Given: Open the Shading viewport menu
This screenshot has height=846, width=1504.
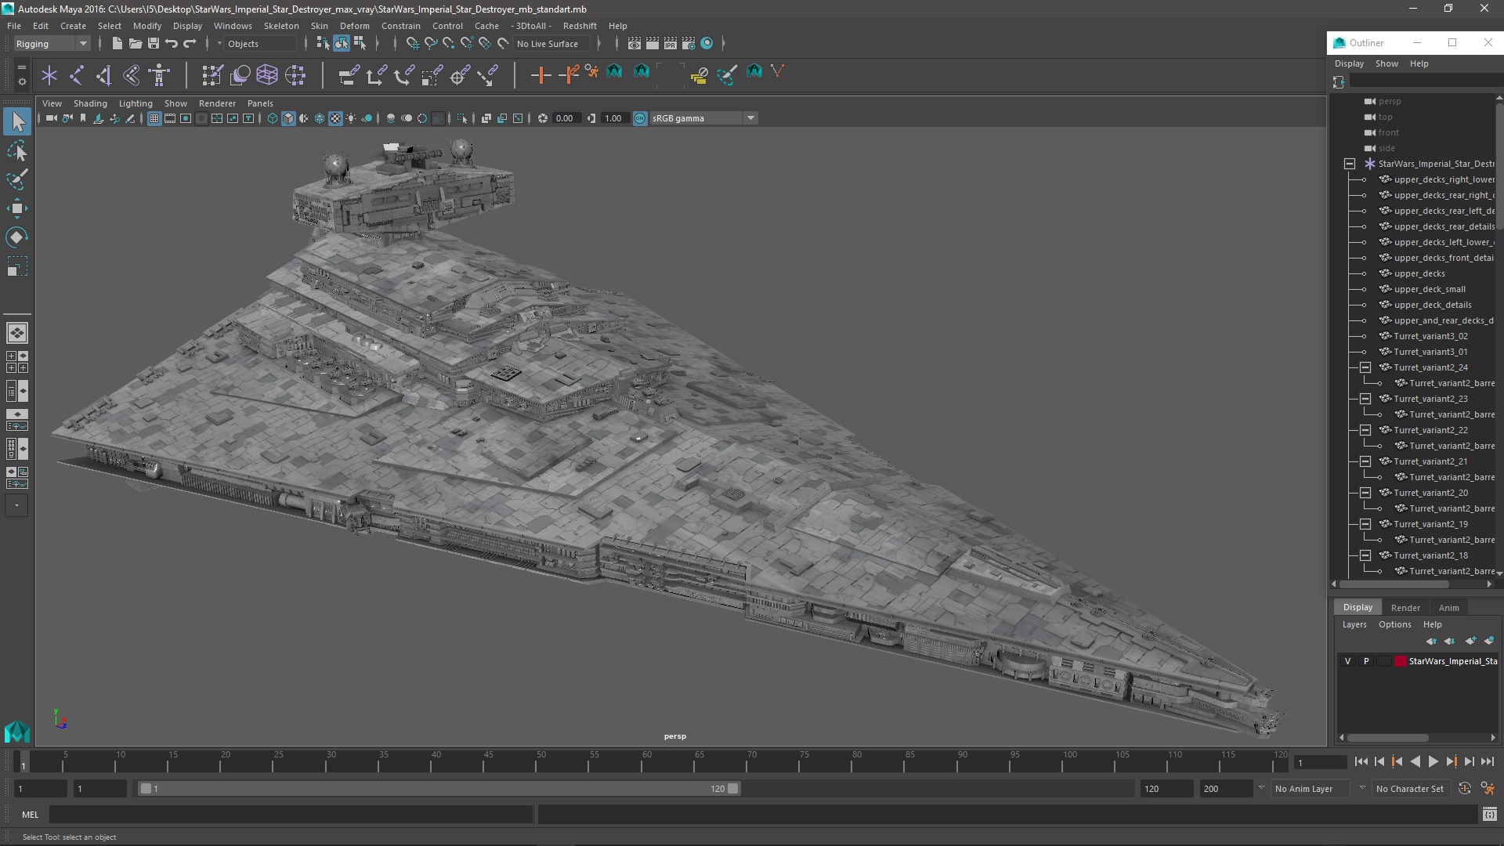Looking at the screenshot, I should click(90, 103).
